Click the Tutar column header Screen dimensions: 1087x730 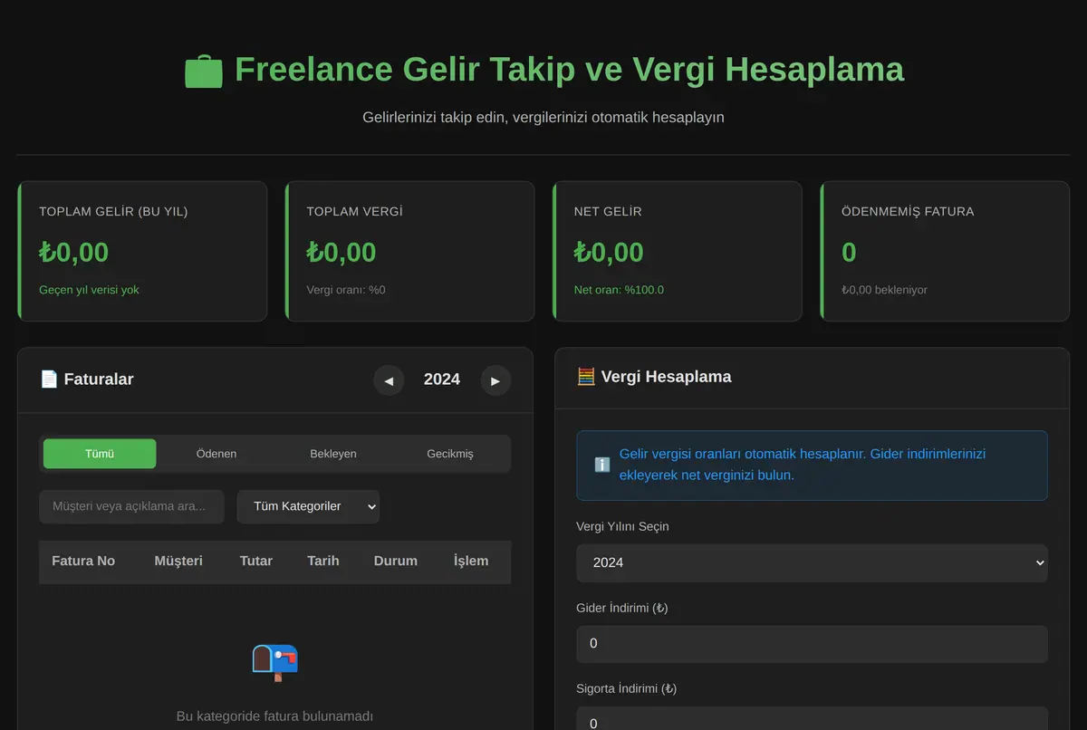click(256, 562)
